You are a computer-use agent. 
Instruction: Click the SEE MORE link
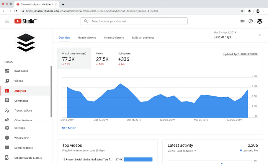(69, 128)
